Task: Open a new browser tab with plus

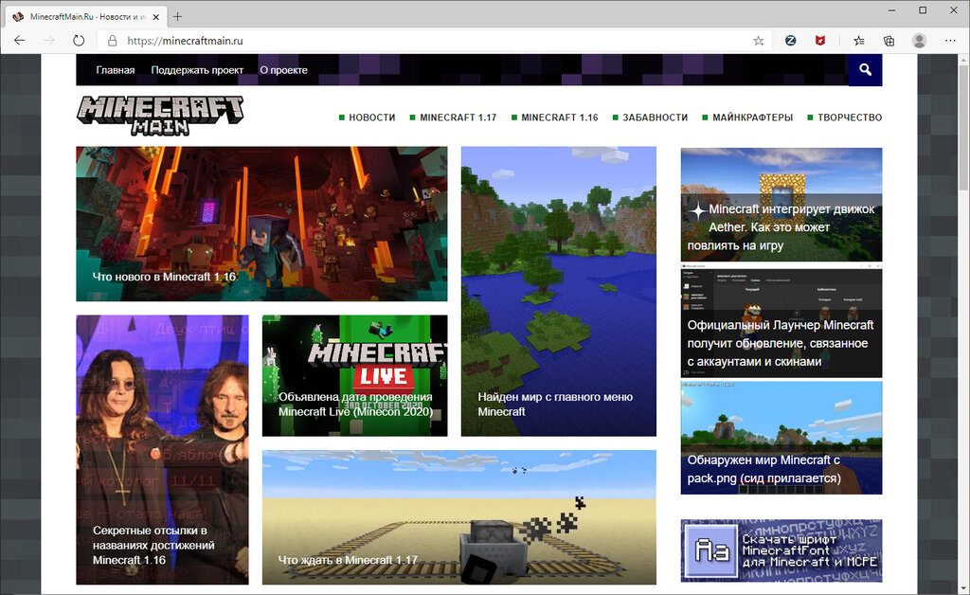Action: 177,17
